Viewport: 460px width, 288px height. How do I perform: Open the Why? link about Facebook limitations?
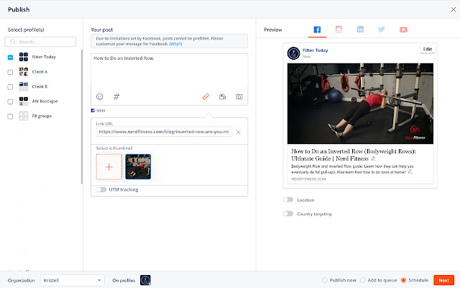click(x=175, y=44)
